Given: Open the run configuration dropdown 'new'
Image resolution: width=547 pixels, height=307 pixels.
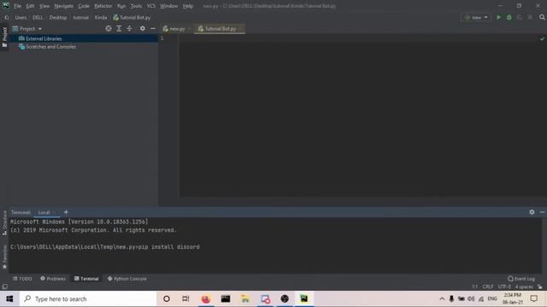Looking at the screenshot, I should (x=476, y=17).
